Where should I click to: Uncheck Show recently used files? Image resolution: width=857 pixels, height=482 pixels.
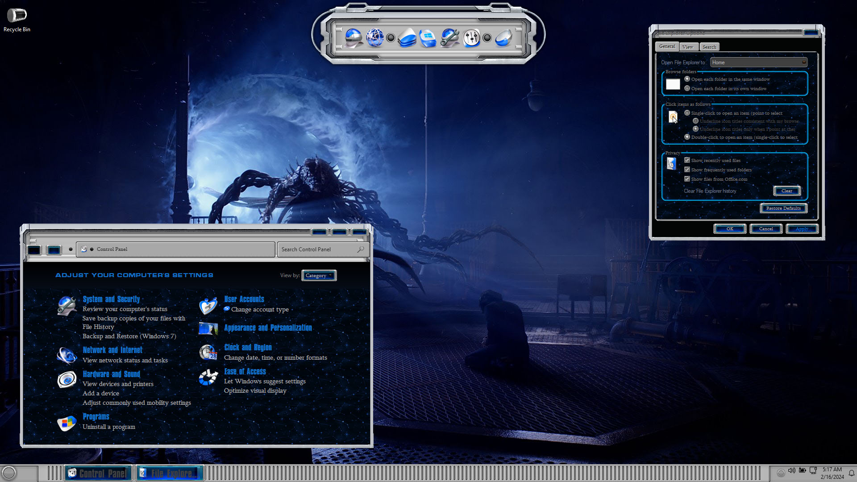point(687,160)
